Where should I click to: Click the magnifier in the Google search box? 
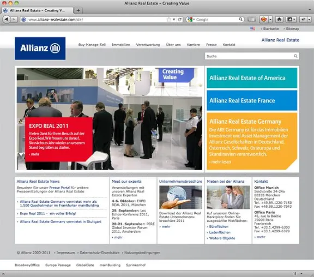click(x=240, y=19)
